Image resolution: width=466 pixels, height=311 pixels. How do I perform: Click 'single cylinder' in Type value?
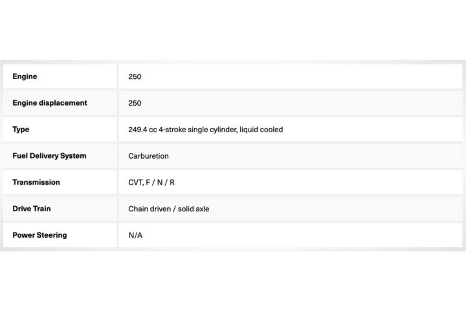pyautogui.click(x=212, y=130)
